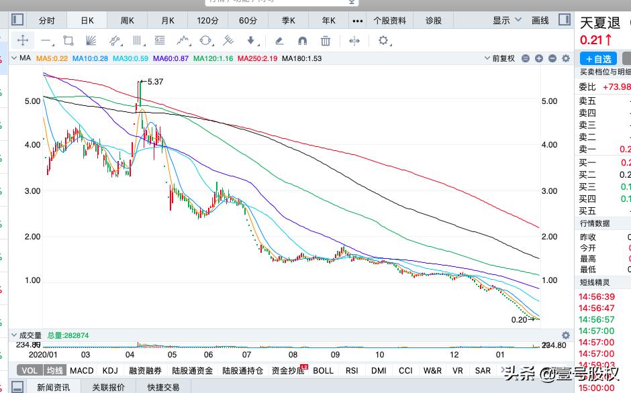
Task: Select the rectangle drawing tool
Action: [x=68, y=40]
